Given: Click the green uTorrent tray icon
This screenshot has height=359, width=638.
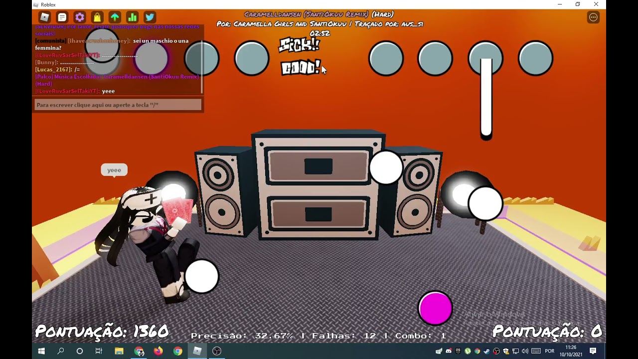Looking at the screenshot, I should [468, 351].
